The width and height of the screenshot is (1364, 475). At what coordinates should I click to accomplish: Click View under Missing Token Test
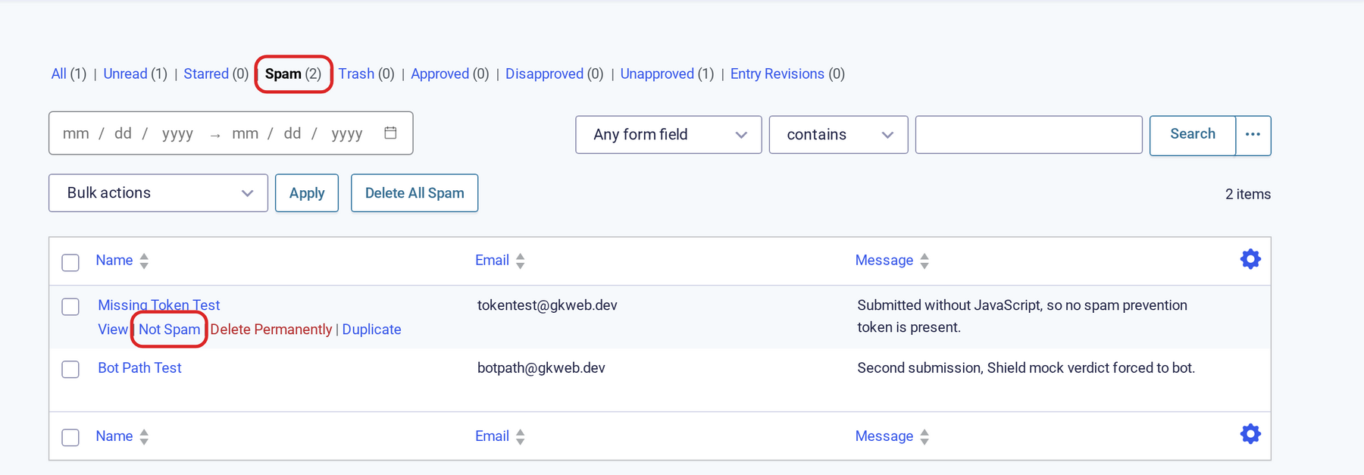click(112, 330)
